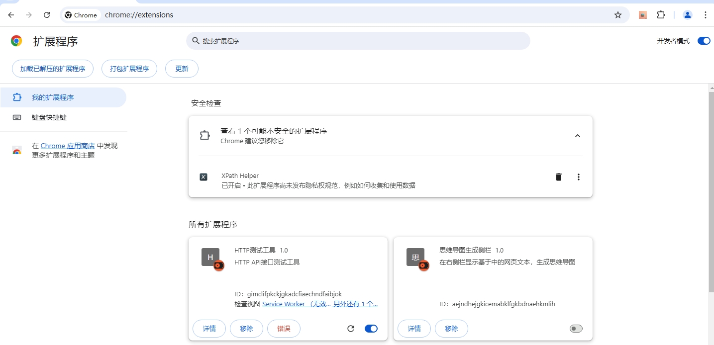Click the 思维导图生成侧栏 ID text
The height and width of the screenshot is (345, 714).
(x=497, y=304)
